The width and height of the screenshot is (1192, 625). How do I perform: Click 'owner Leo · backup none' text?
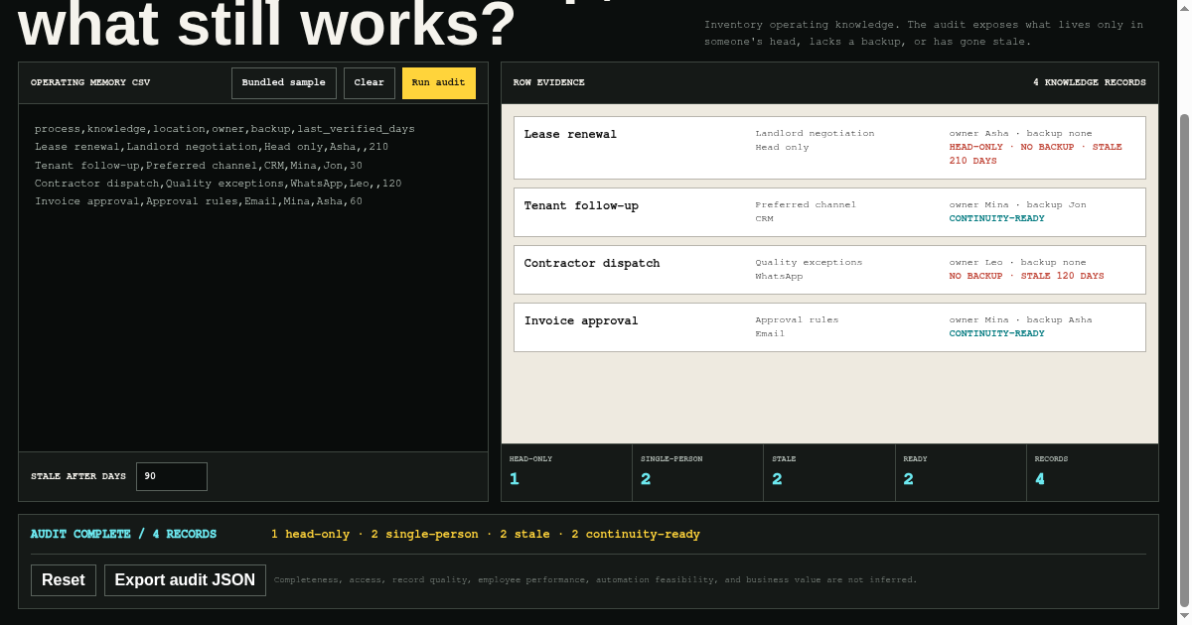pos(1017,262)
